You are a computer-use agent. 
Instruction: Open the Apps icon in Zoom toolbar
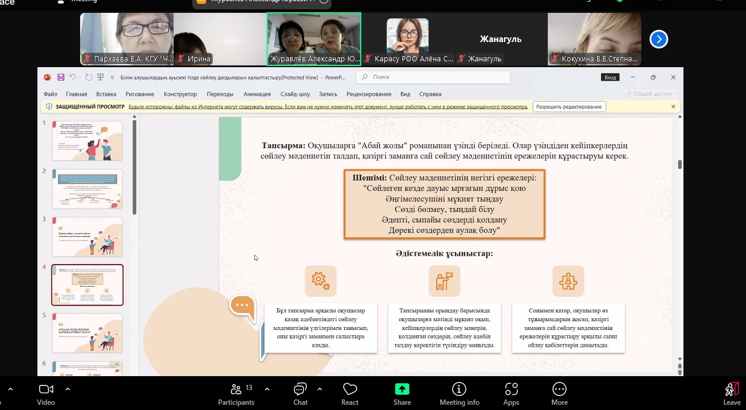point(511,390)
